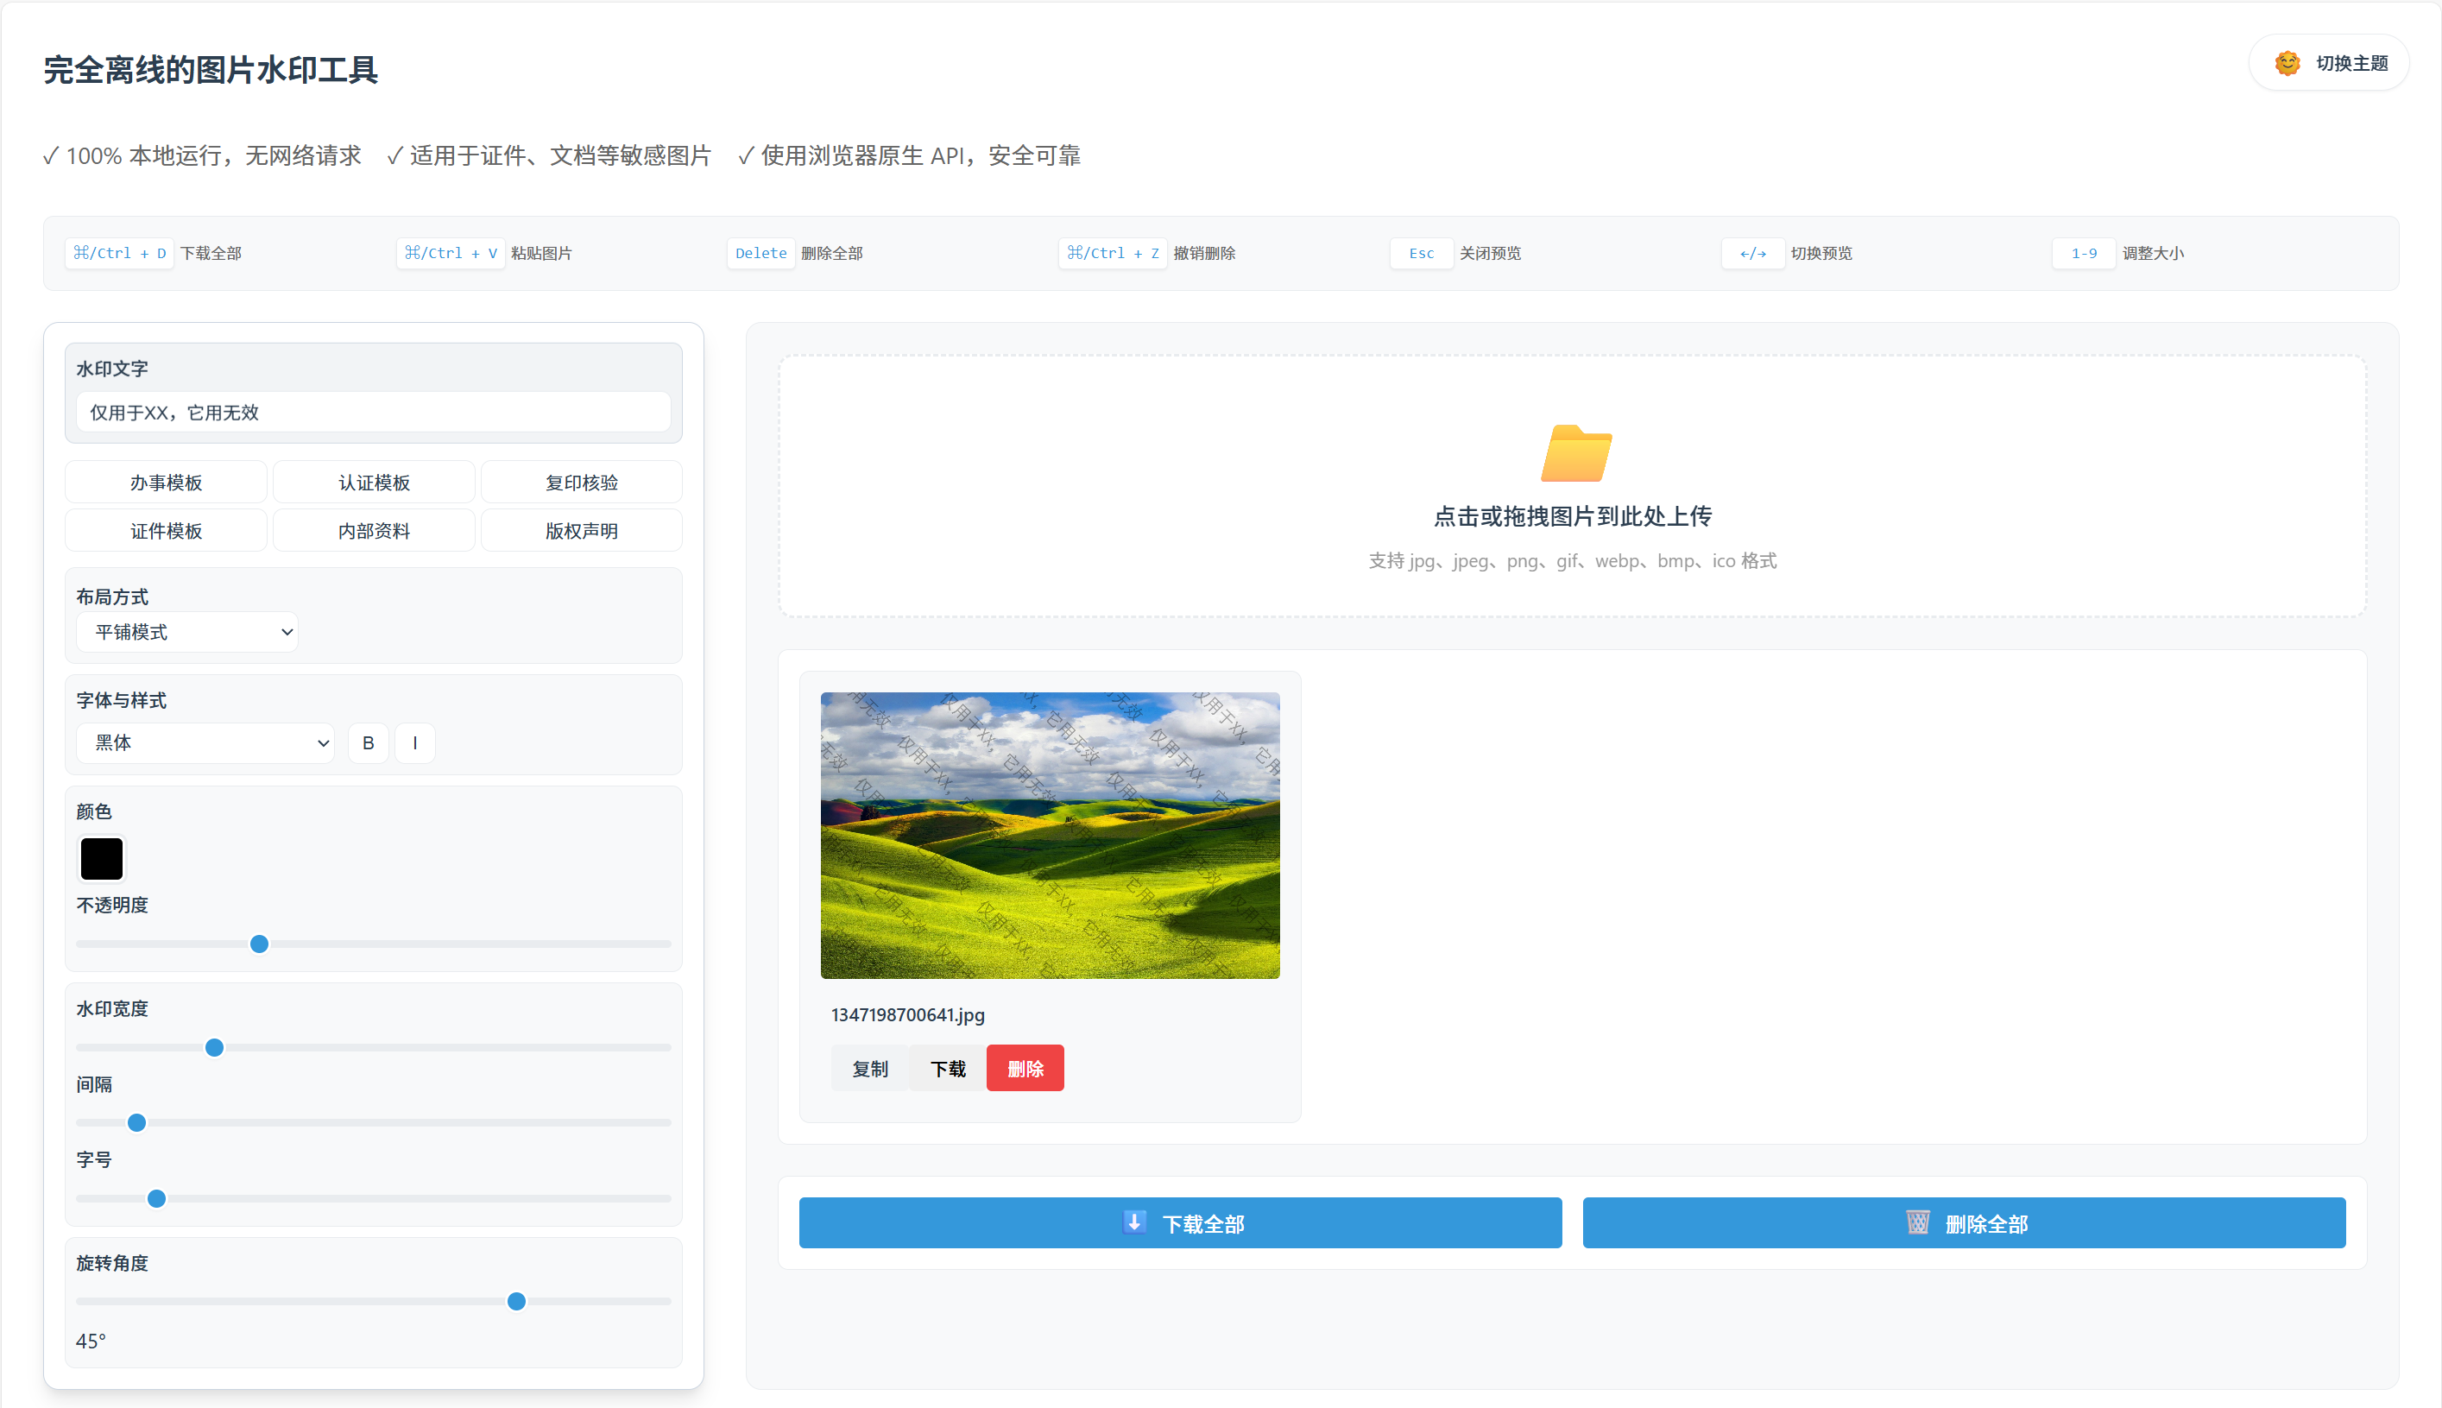This screenshot has height=1408, width=2442.
Task: Select the 办事模板 template
Action: coord(167,483)
